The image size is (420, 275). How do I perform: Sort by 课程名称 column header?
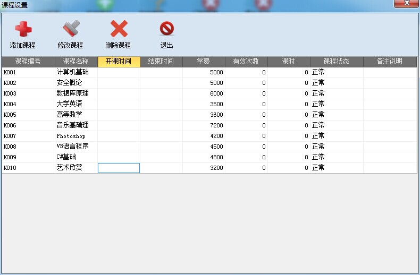(76, 62)
